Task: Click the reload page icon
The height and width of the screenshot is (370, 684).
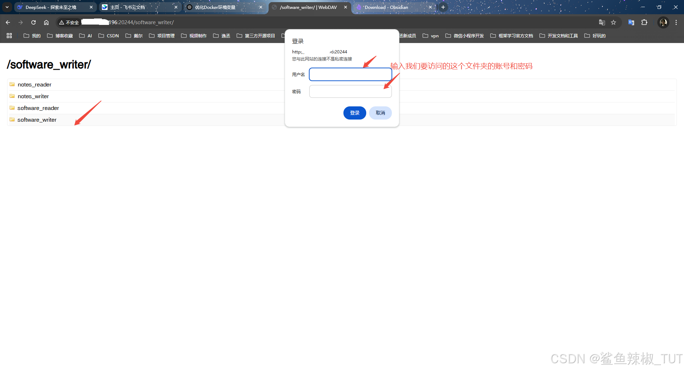Action: 33,22
